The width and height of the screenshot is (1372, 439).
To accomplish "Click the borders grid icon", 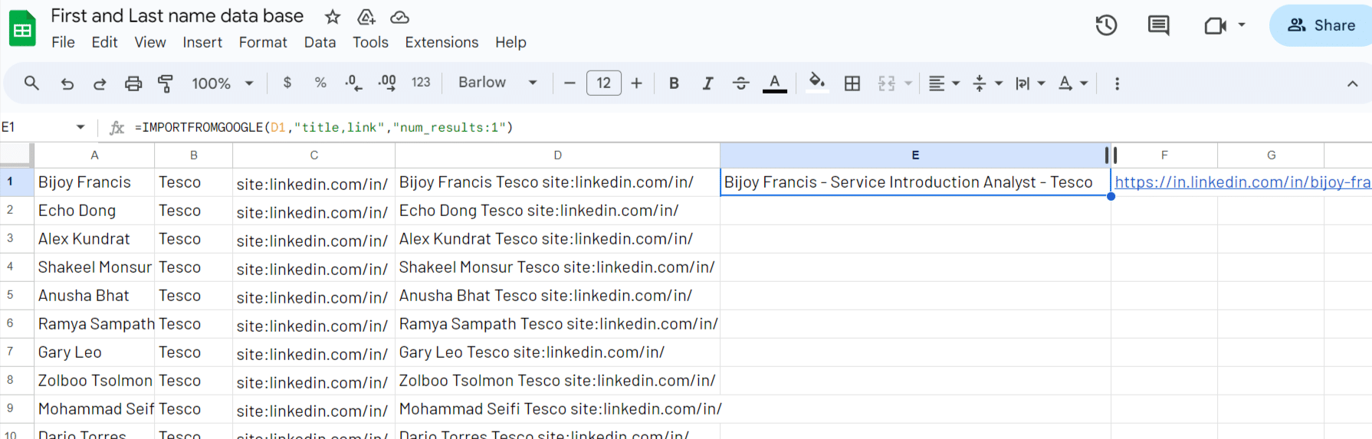I will (x=852, y=84).
